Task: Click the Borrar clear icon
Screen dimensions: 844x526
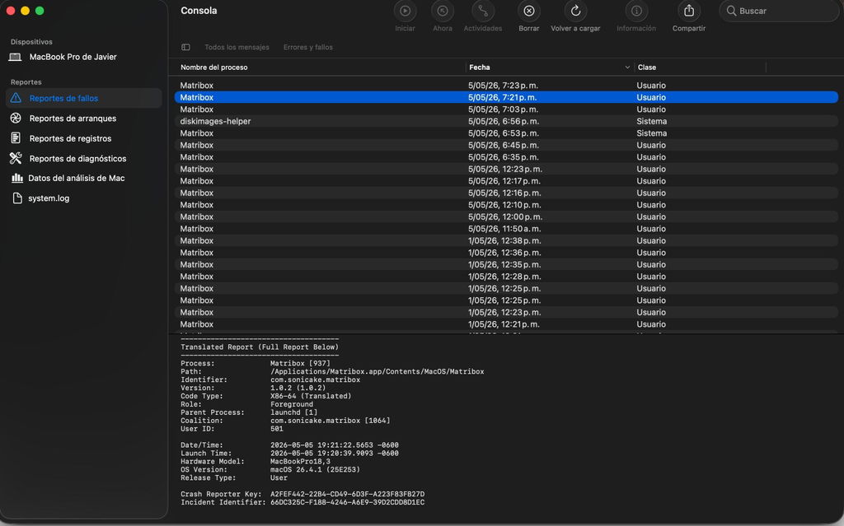Action: coord(528,11)
